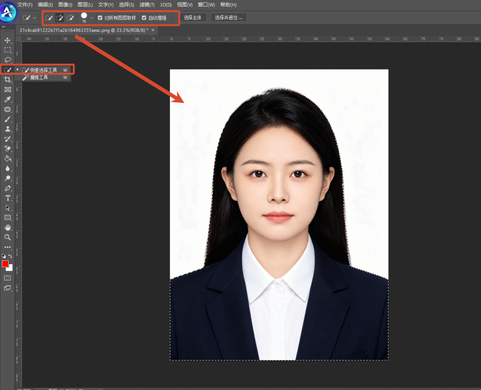Screen dimensions: 481x390
Task: Expand the toolbox double-arrow
Action: point(3,27)
